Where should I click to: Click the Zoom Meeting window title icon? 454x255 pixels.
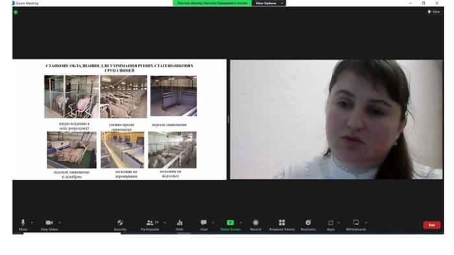point(13,3)
